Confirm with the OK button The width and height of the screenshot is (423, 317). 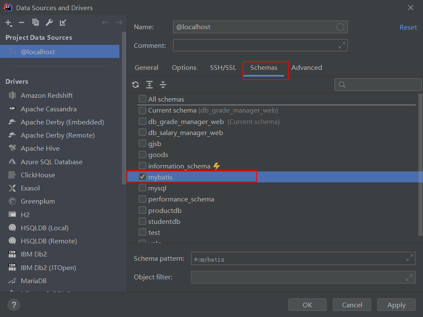tap(307, 305)
